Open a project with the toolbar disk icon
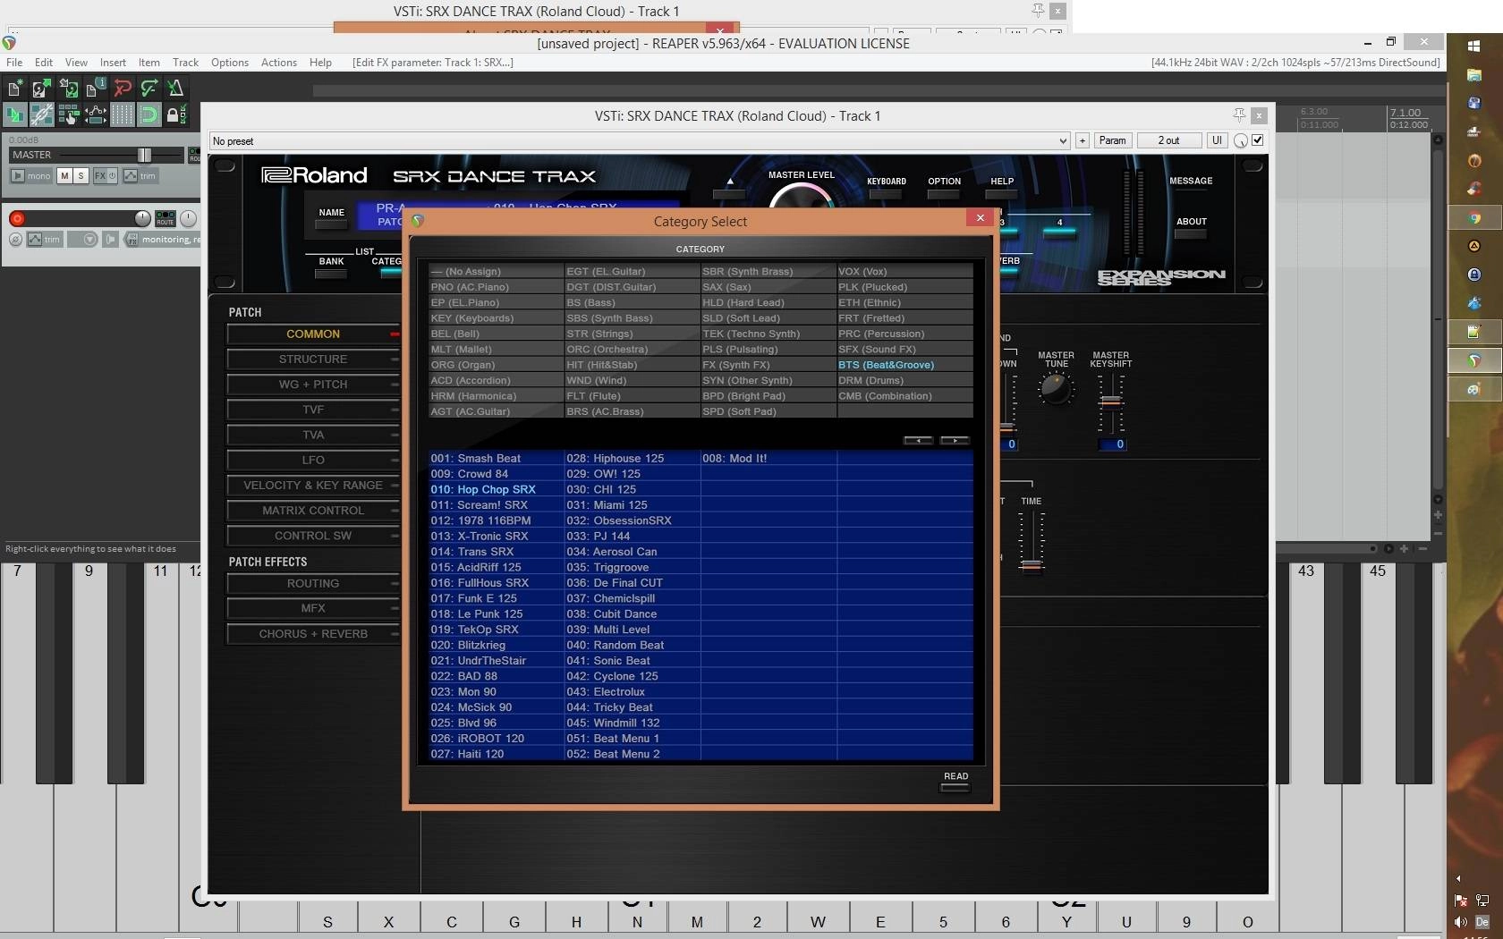The height and width of the screenshot is (939, 1503). point(41,88)
